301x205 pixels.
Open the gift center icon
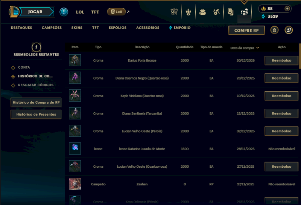click(x=274, y=30)
